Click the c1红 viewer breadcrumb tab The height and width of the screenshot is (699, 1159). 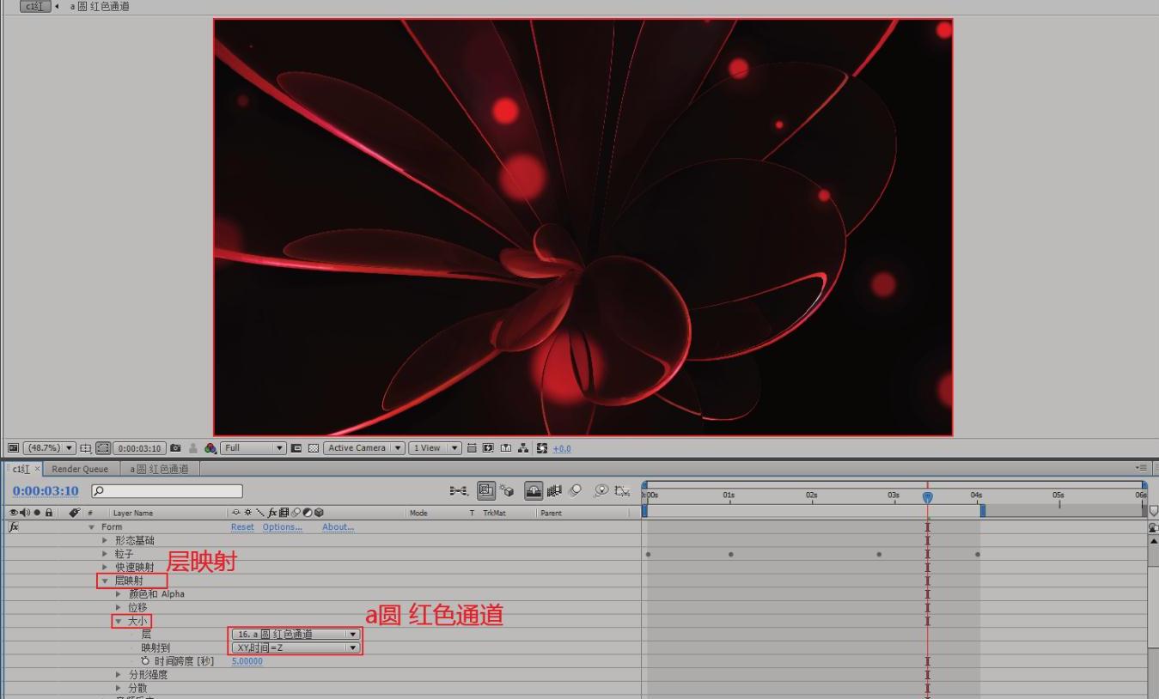click(34, 6)
